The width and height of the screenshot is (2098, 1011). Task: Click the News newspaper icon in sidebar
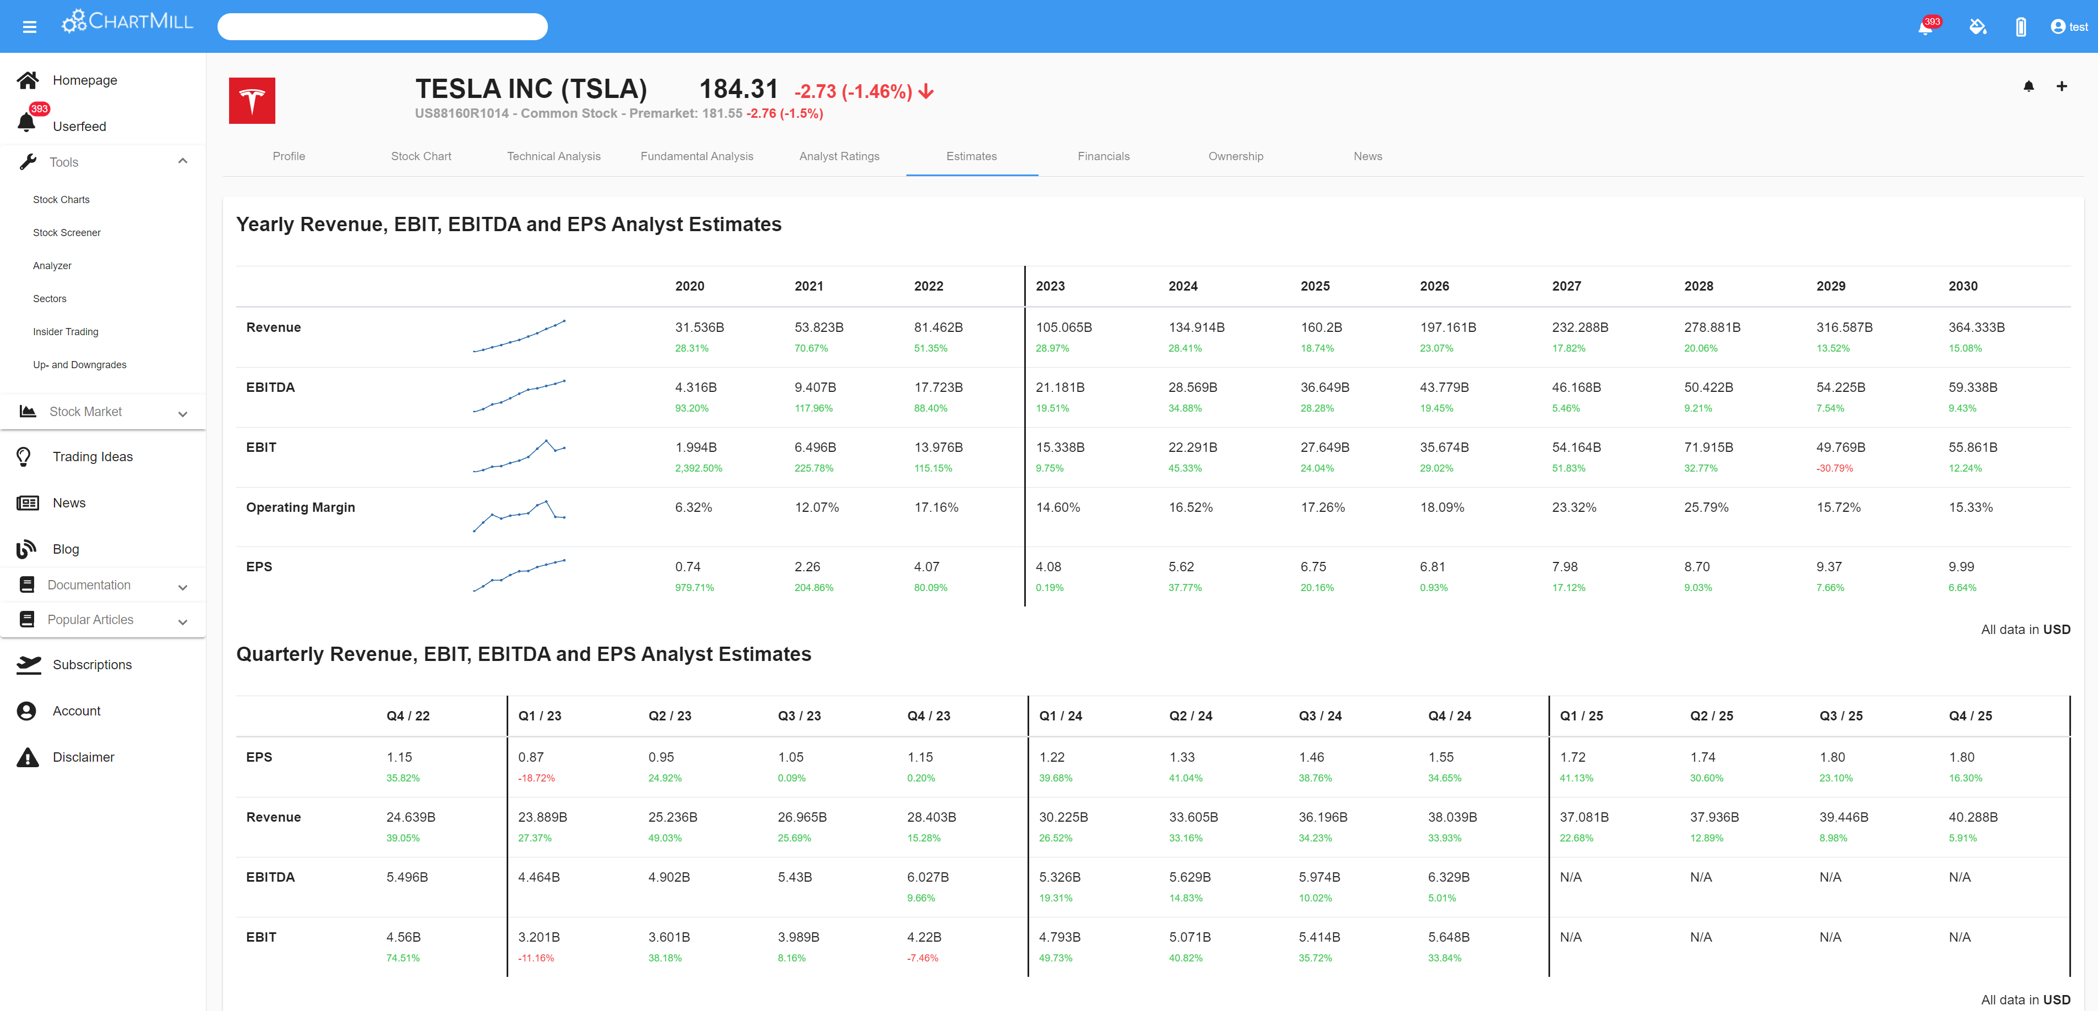[28, 503]
